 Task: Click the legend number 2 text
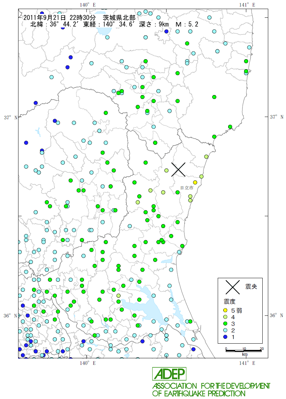click(x=233, y=330)
